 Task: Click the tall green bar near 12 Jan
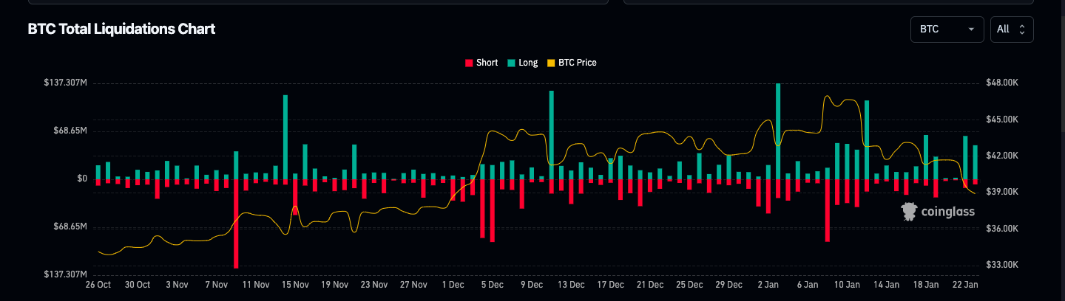coord(867,140)
